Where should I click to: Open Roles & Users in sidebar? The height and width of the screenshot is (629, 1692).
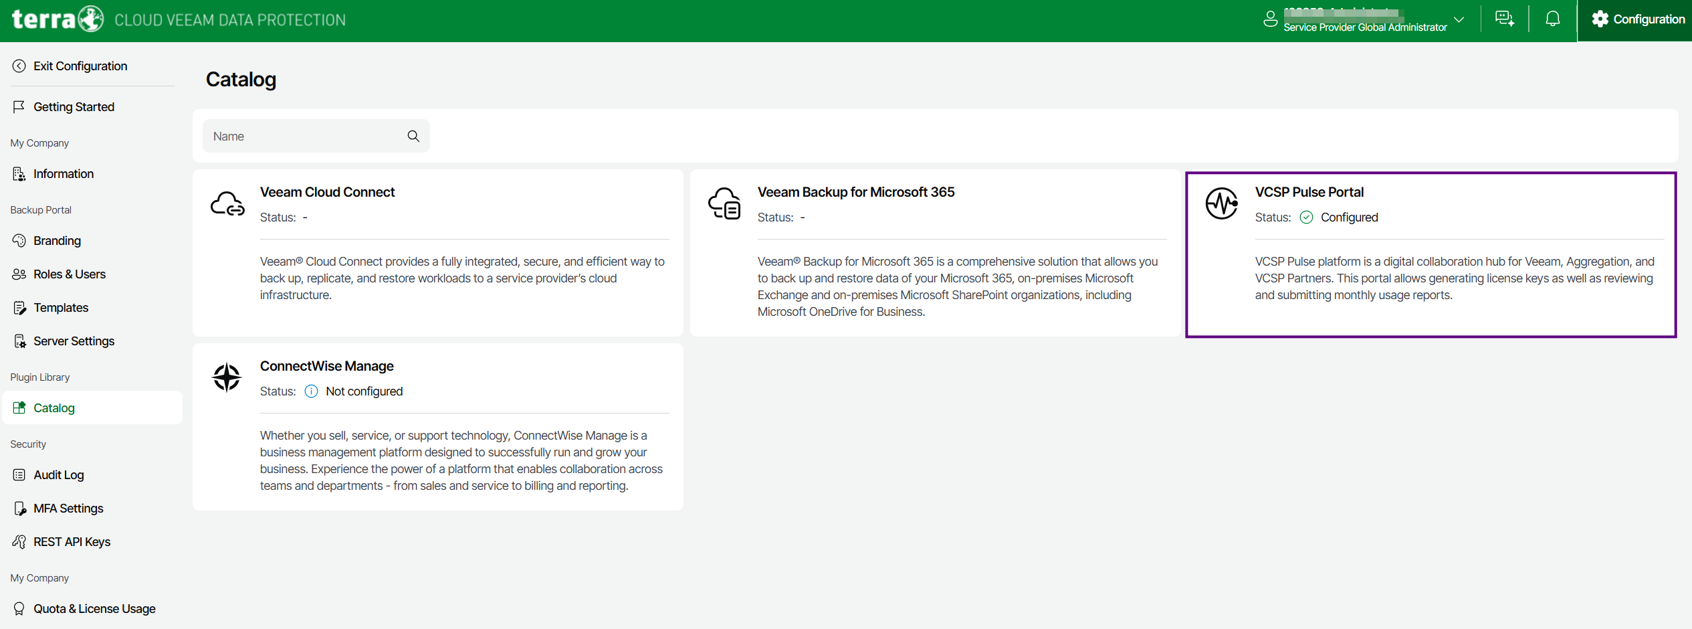coord(70,274)
